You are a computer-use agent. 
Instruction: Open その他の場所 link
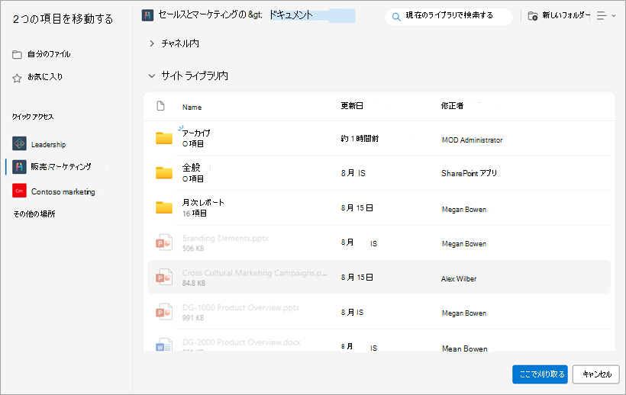34,214
